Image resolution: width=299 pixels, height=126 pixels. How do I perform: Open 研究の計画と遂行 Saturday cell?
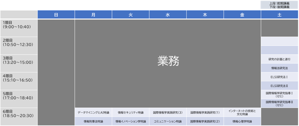(279, 59)
